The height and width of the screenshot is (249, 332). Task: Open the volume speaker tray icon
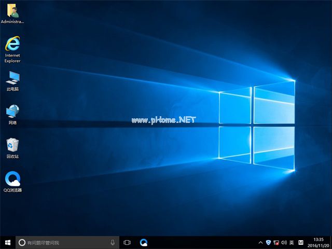pos(284,242)
